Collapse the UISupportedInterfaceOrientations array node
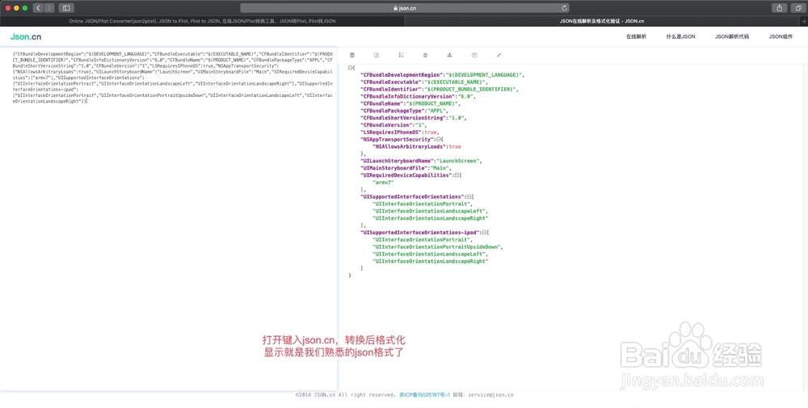Screen dimensions: 808x408 coord(469,197)
